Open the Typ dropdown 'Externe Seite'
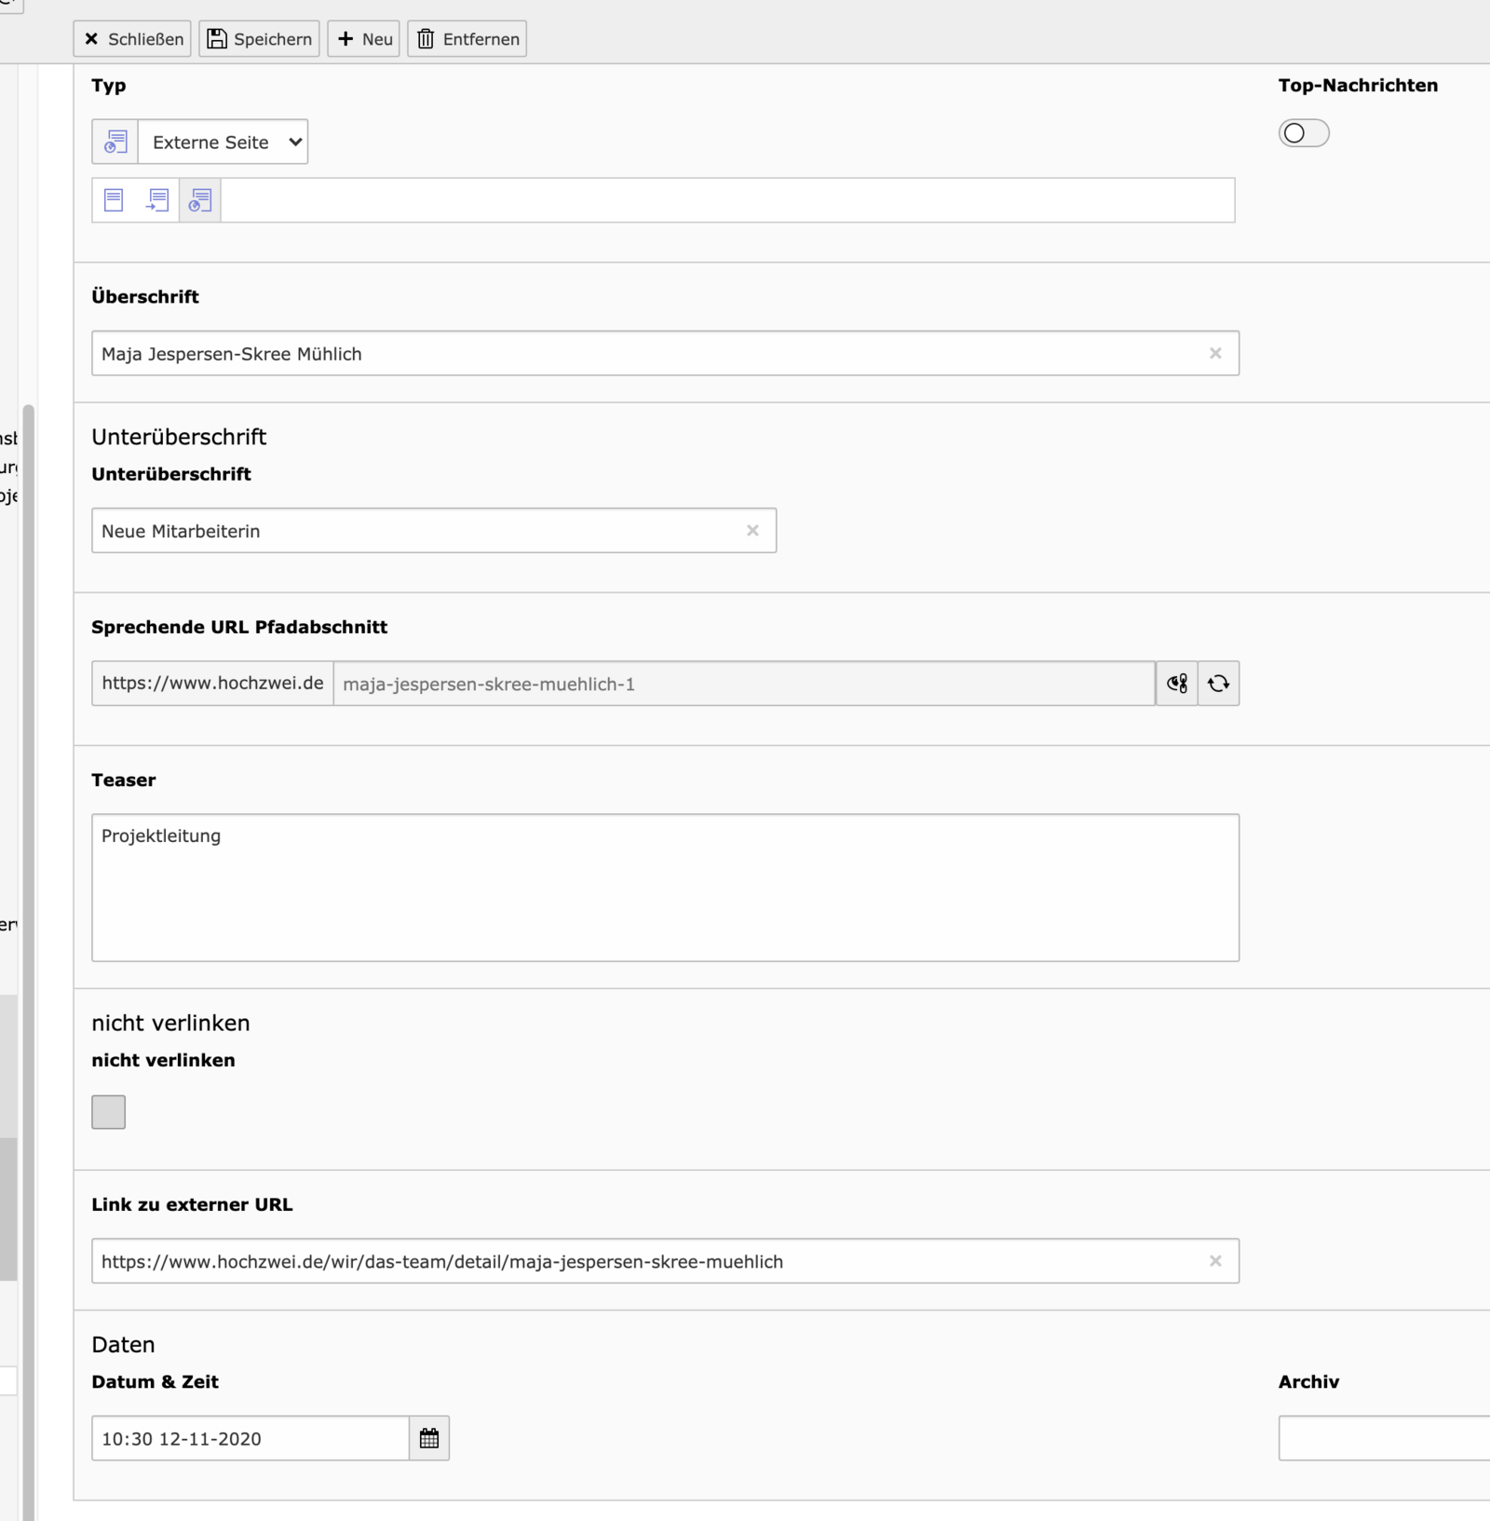This screenshot has height=1521, width=1490. [223, 143]
